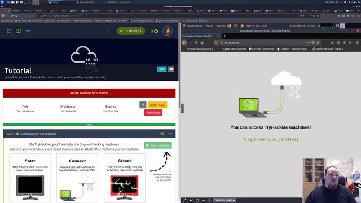Open Offline CyberChef bookmark in AttackBox
The height and width of the screenshot is (203, 361).
[262, 49]
